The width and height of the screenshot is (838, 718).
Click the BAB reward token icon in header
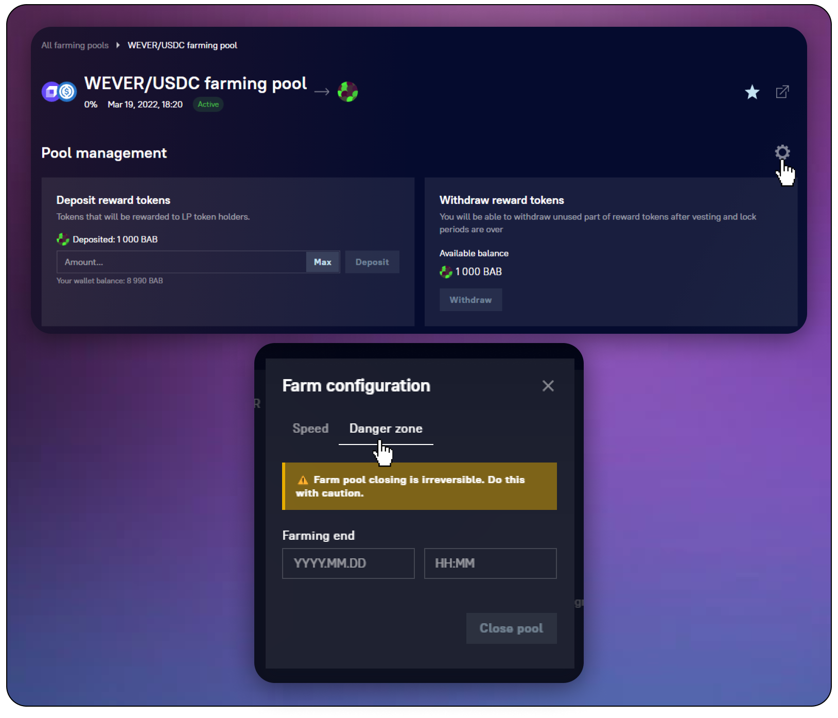click(x=347, y=92)
